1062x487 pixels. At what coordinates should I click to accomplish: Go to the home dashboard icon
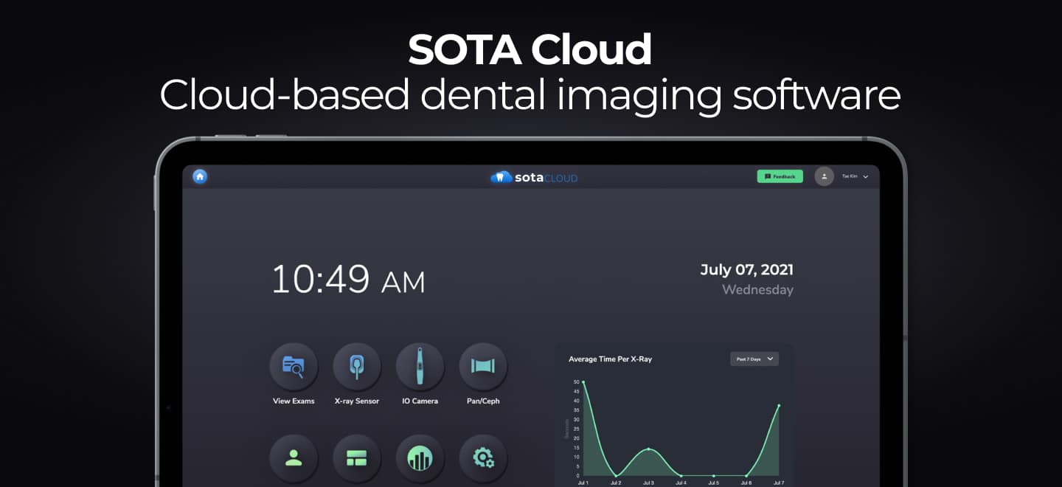point(200,176)
